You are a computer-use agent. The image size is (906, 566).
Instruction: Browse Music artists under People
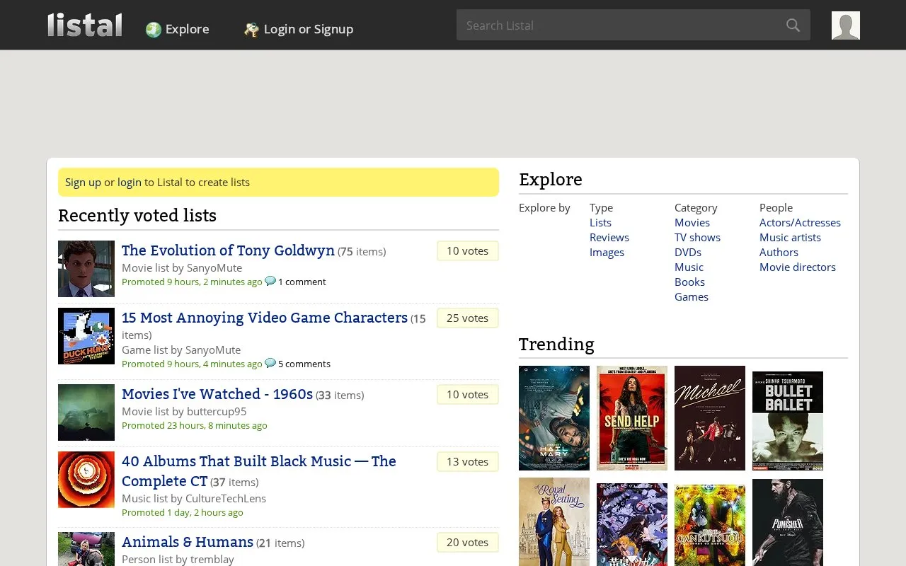(790, 237)
